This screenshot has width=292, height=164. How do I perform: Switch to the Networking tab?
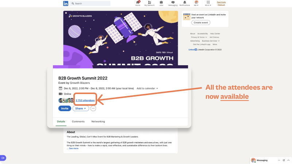[x=98, y=122]
